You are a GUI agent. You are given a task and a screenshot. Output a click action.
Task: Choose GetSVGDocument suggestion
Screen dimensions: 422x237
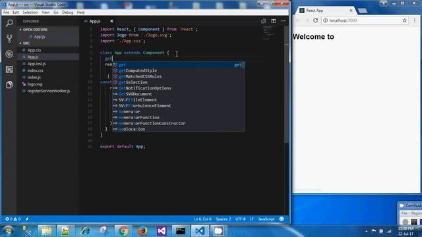[x=179, y=94]
